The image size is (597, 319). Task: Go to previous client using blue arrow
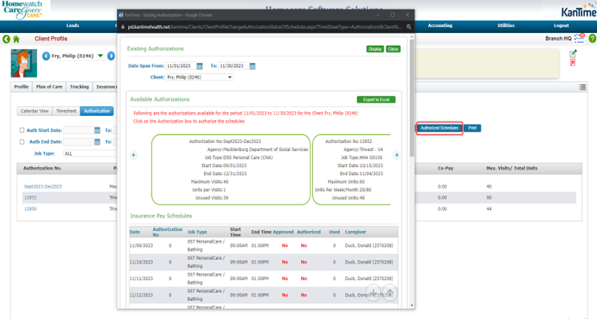click(46, 56)
